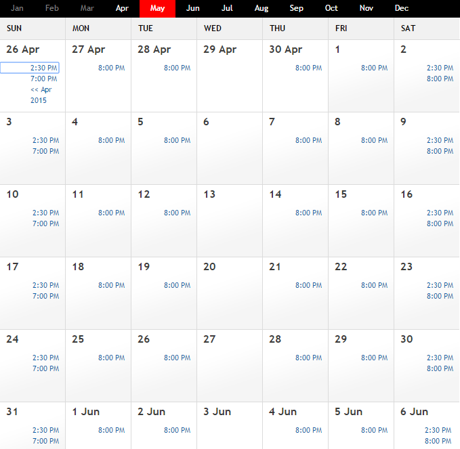Select 7:00 PM on Sunday May 31
Image resolution: width=460 pixels, height=449 pixels.
[46, 441]
